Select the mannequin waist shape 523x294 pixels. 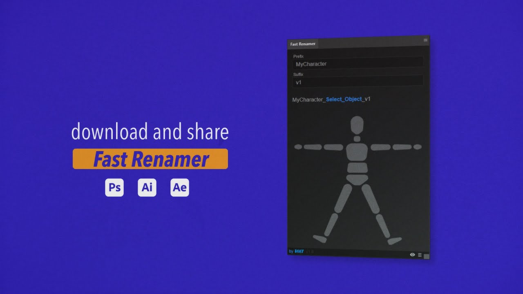pos(358,167)
